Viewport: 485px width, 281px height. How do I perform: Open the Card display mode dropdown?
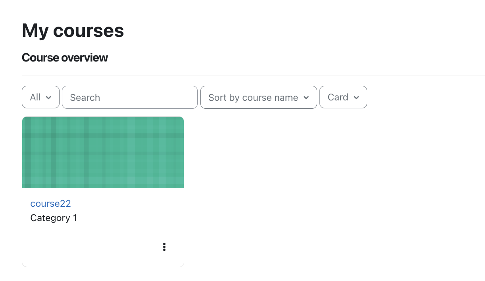[343, 97]
